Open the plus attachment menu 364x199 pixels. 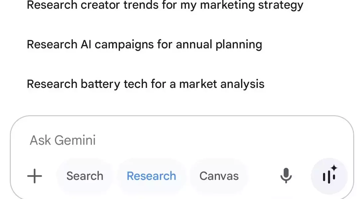point(35,176)
